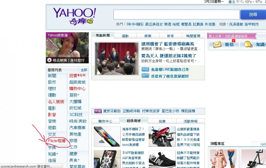Open the headline news photo thumbnail
Image resolution: width=266 pixels, height=168 pixels.
[117, 59]
